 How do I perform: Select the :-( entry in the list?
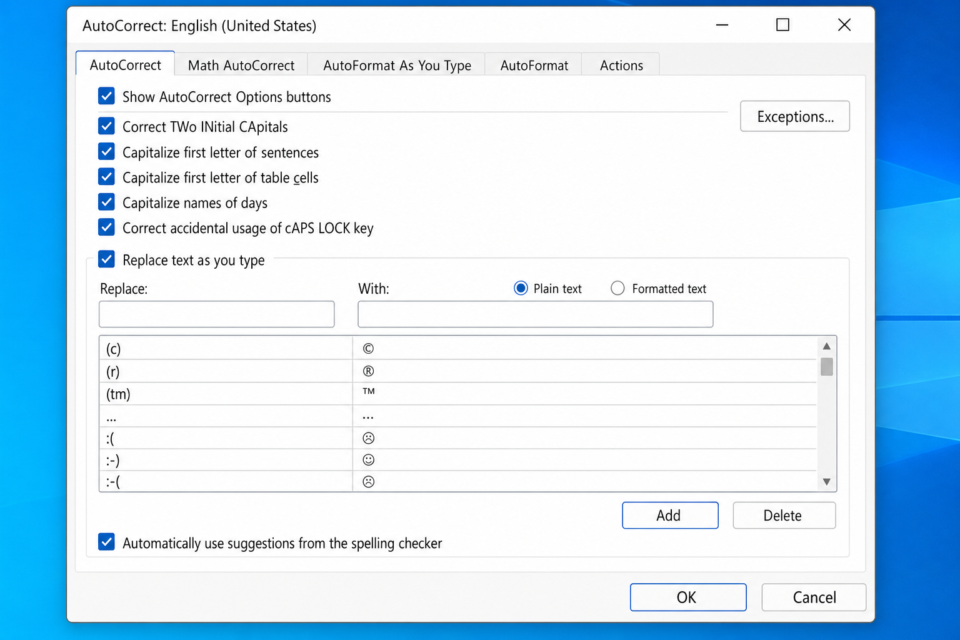click(226, 481)
